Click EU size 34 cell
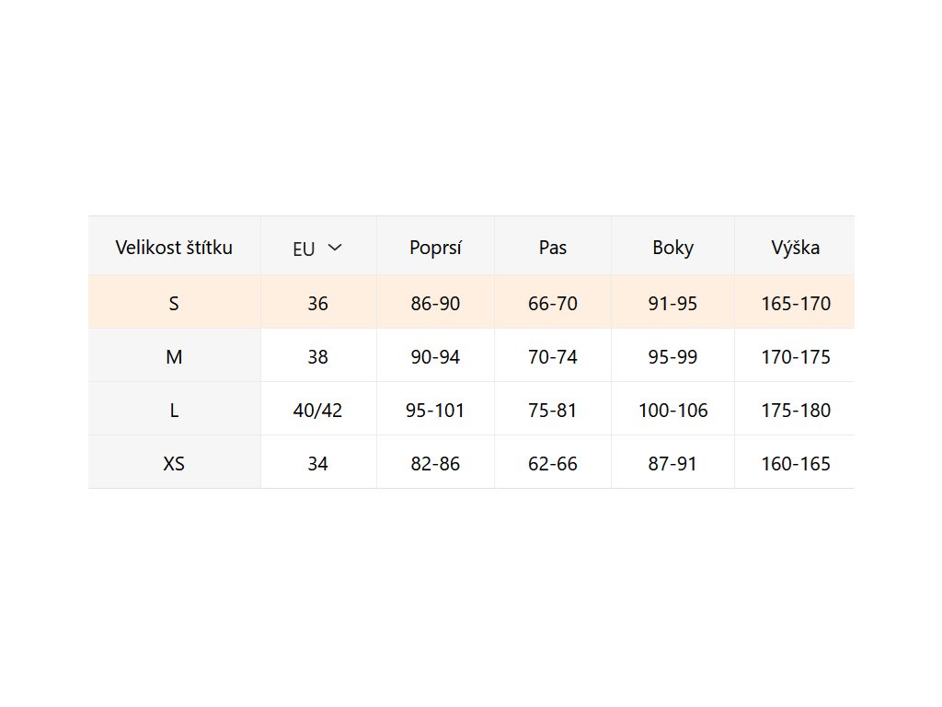 [317, 463]
